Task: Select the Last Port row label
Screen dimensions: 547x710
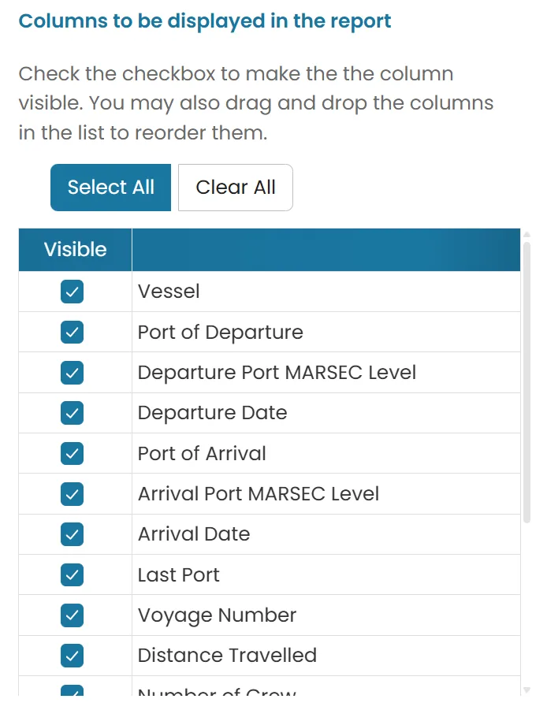Action: tap(178, 574)
